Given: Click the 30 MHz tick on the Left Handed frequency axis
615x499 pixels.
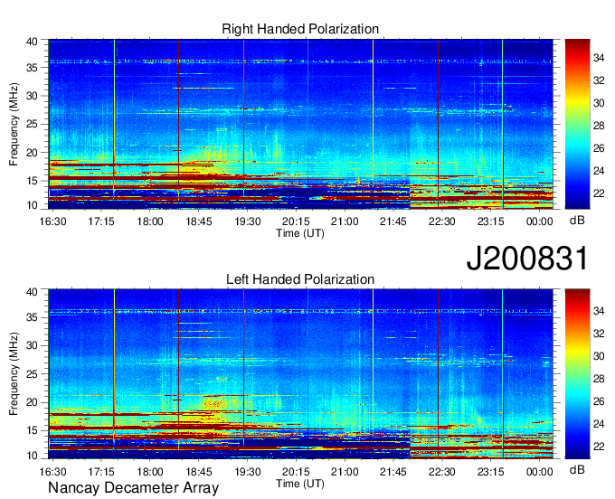Looking at the screenshot, I should tap(32, 345).
